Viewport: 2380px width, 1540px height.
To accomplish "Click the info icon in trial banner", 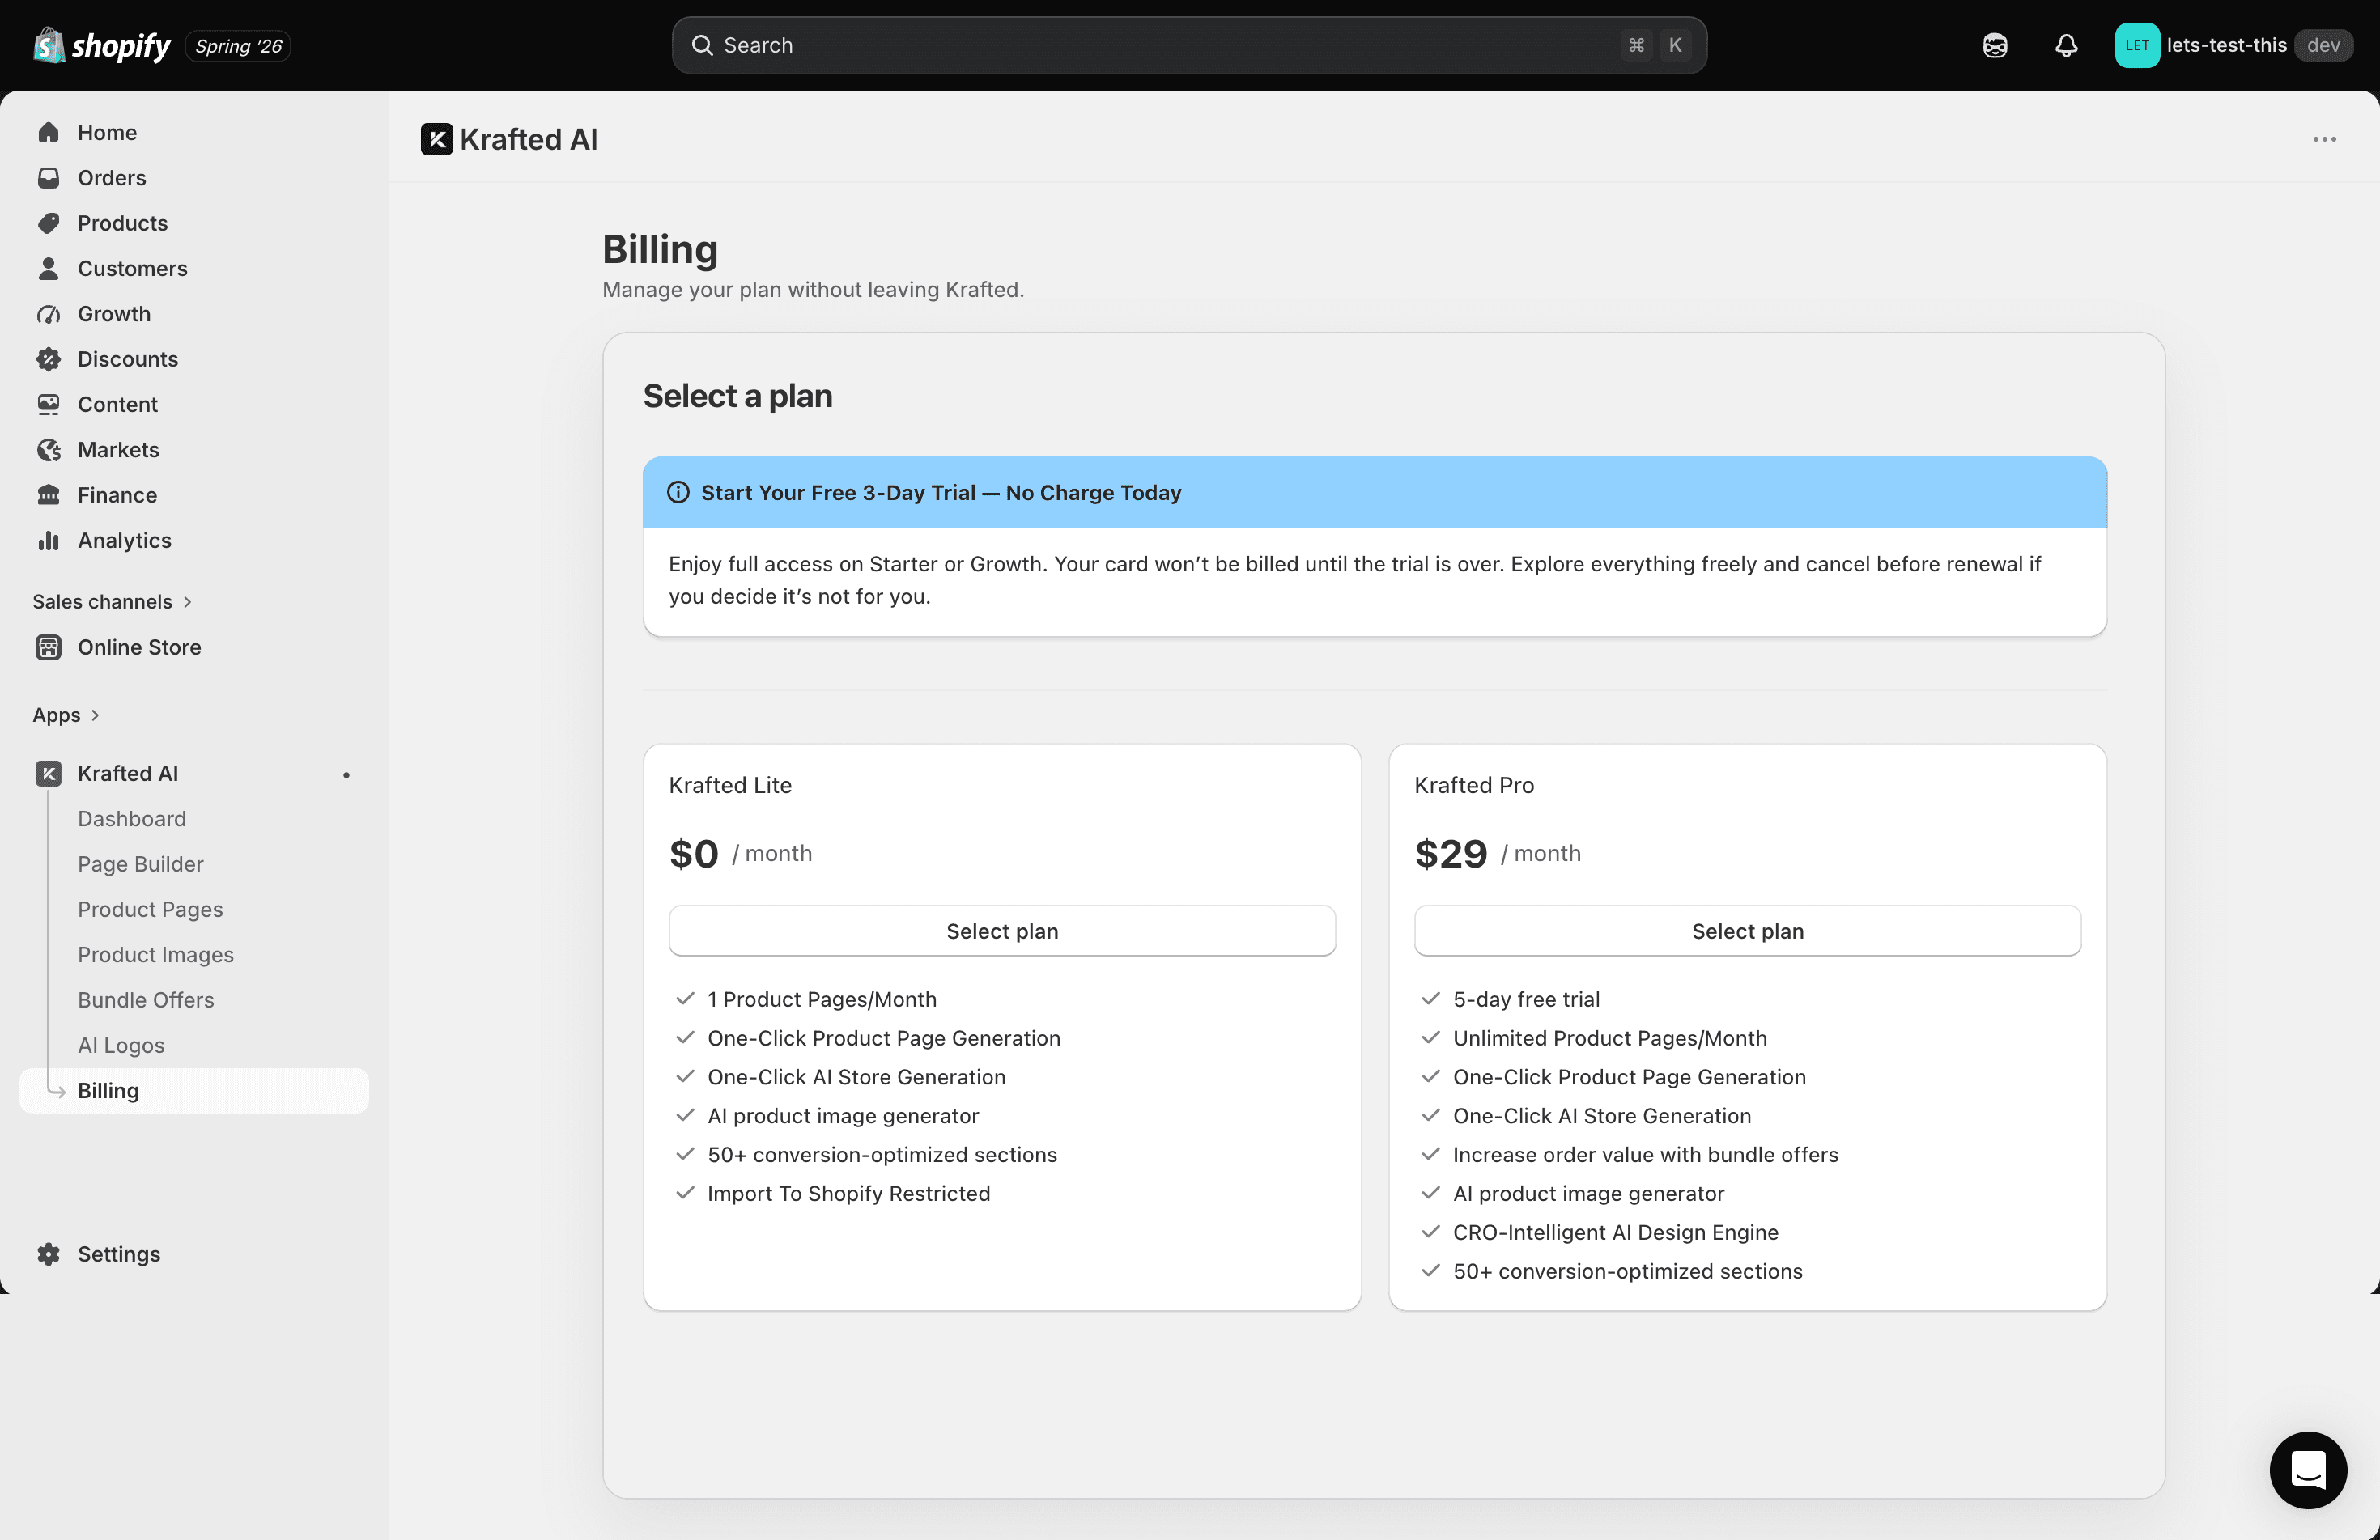I will pyautogui.click(x=678, y=492).
